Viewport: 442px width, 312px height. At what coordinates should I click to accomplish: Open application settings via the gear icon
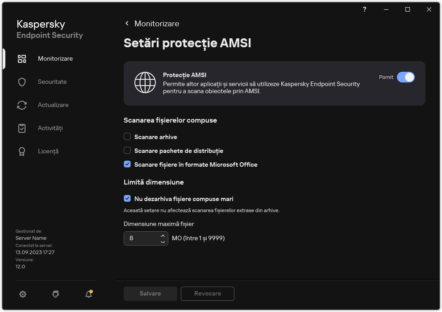[23, 294]
